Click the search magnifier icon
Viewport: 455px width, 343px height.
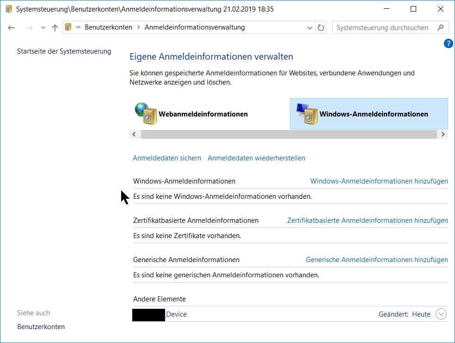pos(441,28)
